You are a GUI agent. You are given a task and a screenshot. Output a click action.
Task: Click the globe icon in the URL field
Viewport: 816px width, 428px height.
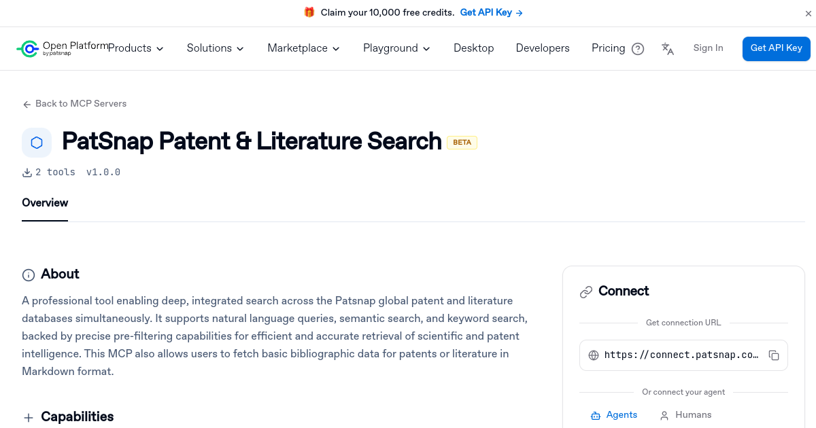click(594, 355)
